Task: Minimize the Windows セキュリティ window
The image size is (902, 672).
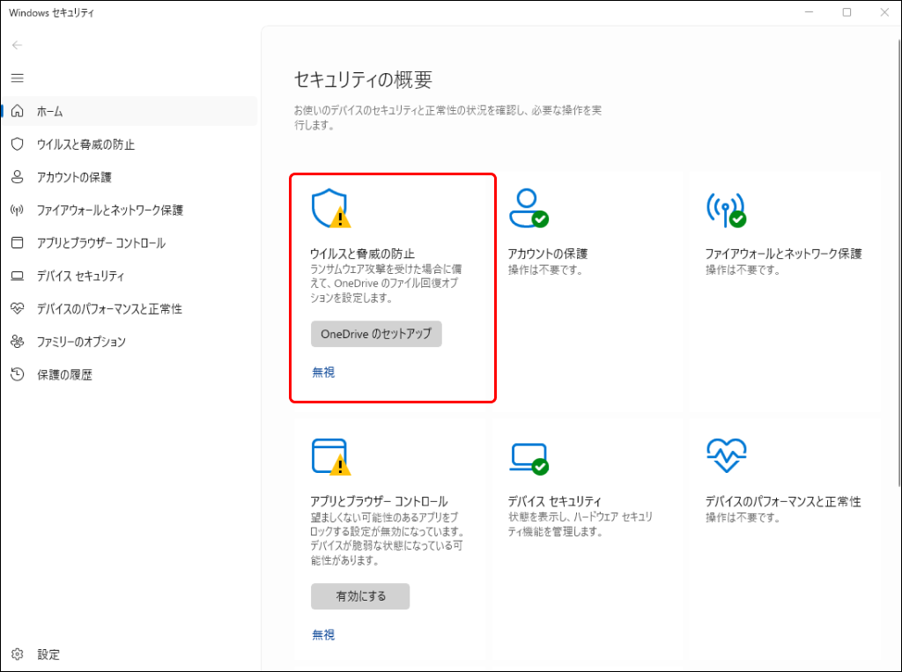Action: click(809, 12)
